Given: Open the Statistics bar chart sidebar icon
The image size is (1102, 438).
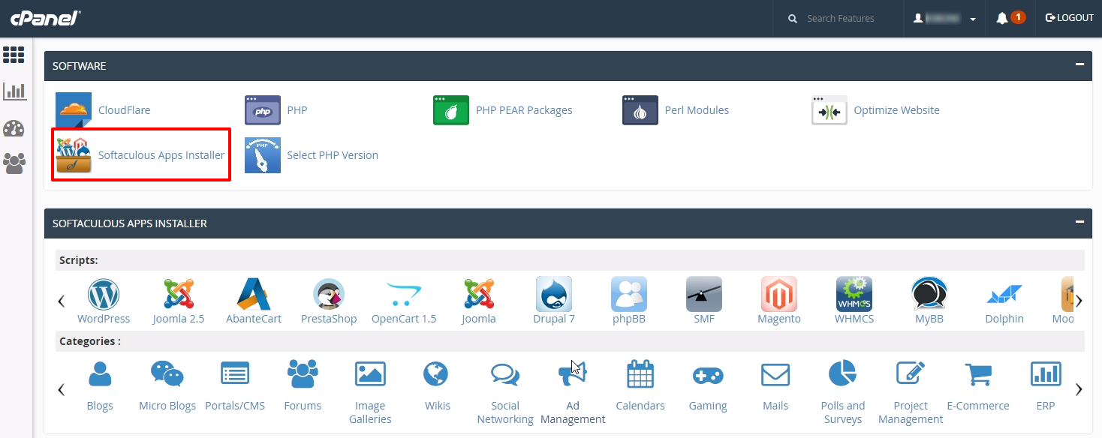Looking at the screenshot, I should (14, 91).
